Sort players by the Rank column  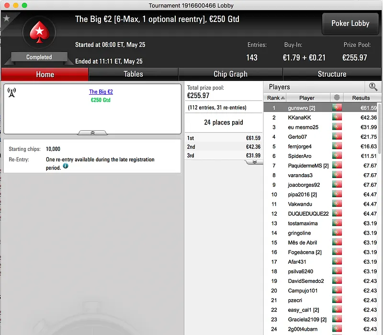click(x=275, y=98)
